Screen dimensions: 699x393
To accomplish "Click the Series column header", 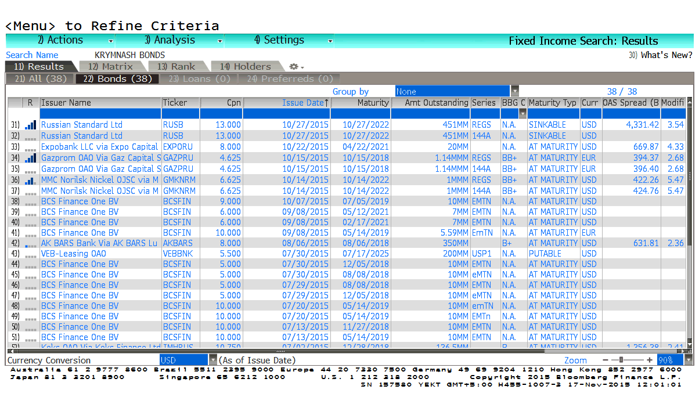I will click(484, 103).
